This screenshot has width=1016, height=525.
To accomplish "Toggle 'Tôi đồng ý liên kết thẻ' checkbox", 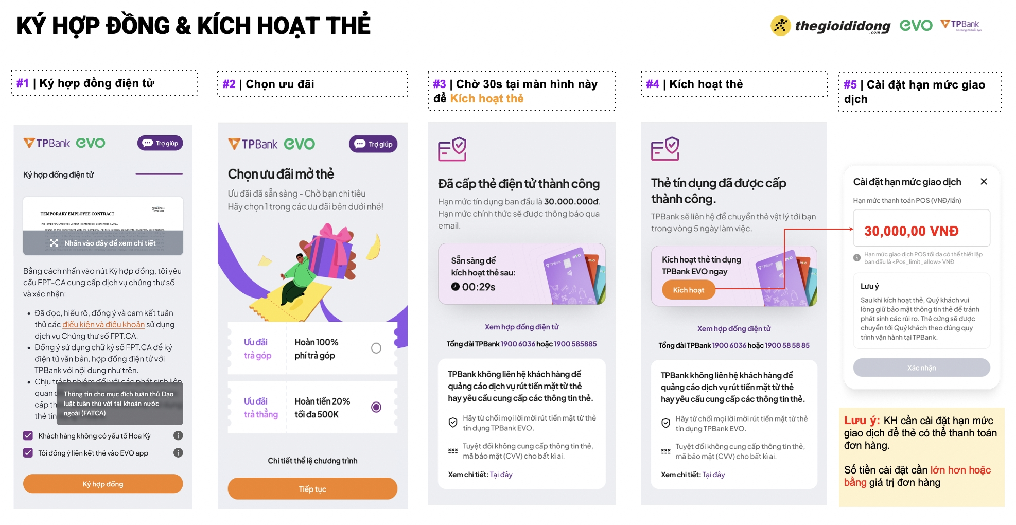I will tap(28, 453).
